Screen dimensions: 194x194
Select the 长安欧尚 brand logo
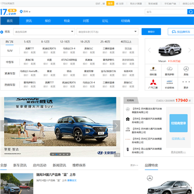(170, 82)
